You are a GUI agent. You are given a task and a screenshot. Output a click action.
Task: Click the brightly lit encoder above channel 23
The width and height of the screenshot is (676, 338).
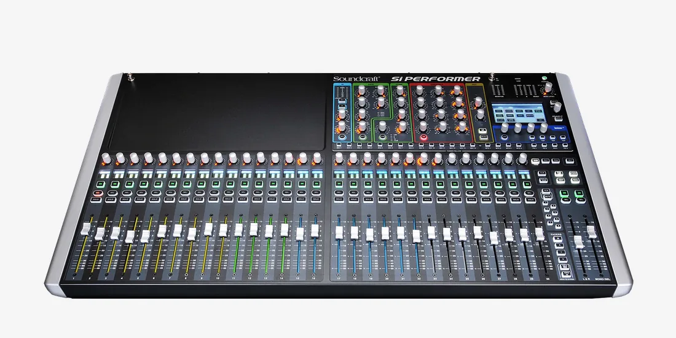pyautogui.click(x=423, y=158)
